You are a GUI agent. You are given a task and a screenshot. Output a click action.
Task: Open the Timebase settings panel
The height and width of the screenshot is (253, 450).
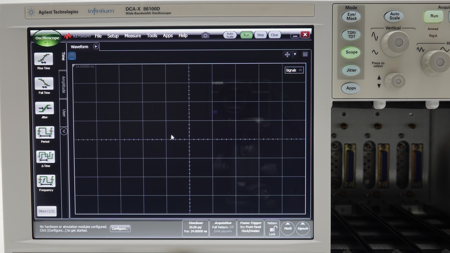195,228
